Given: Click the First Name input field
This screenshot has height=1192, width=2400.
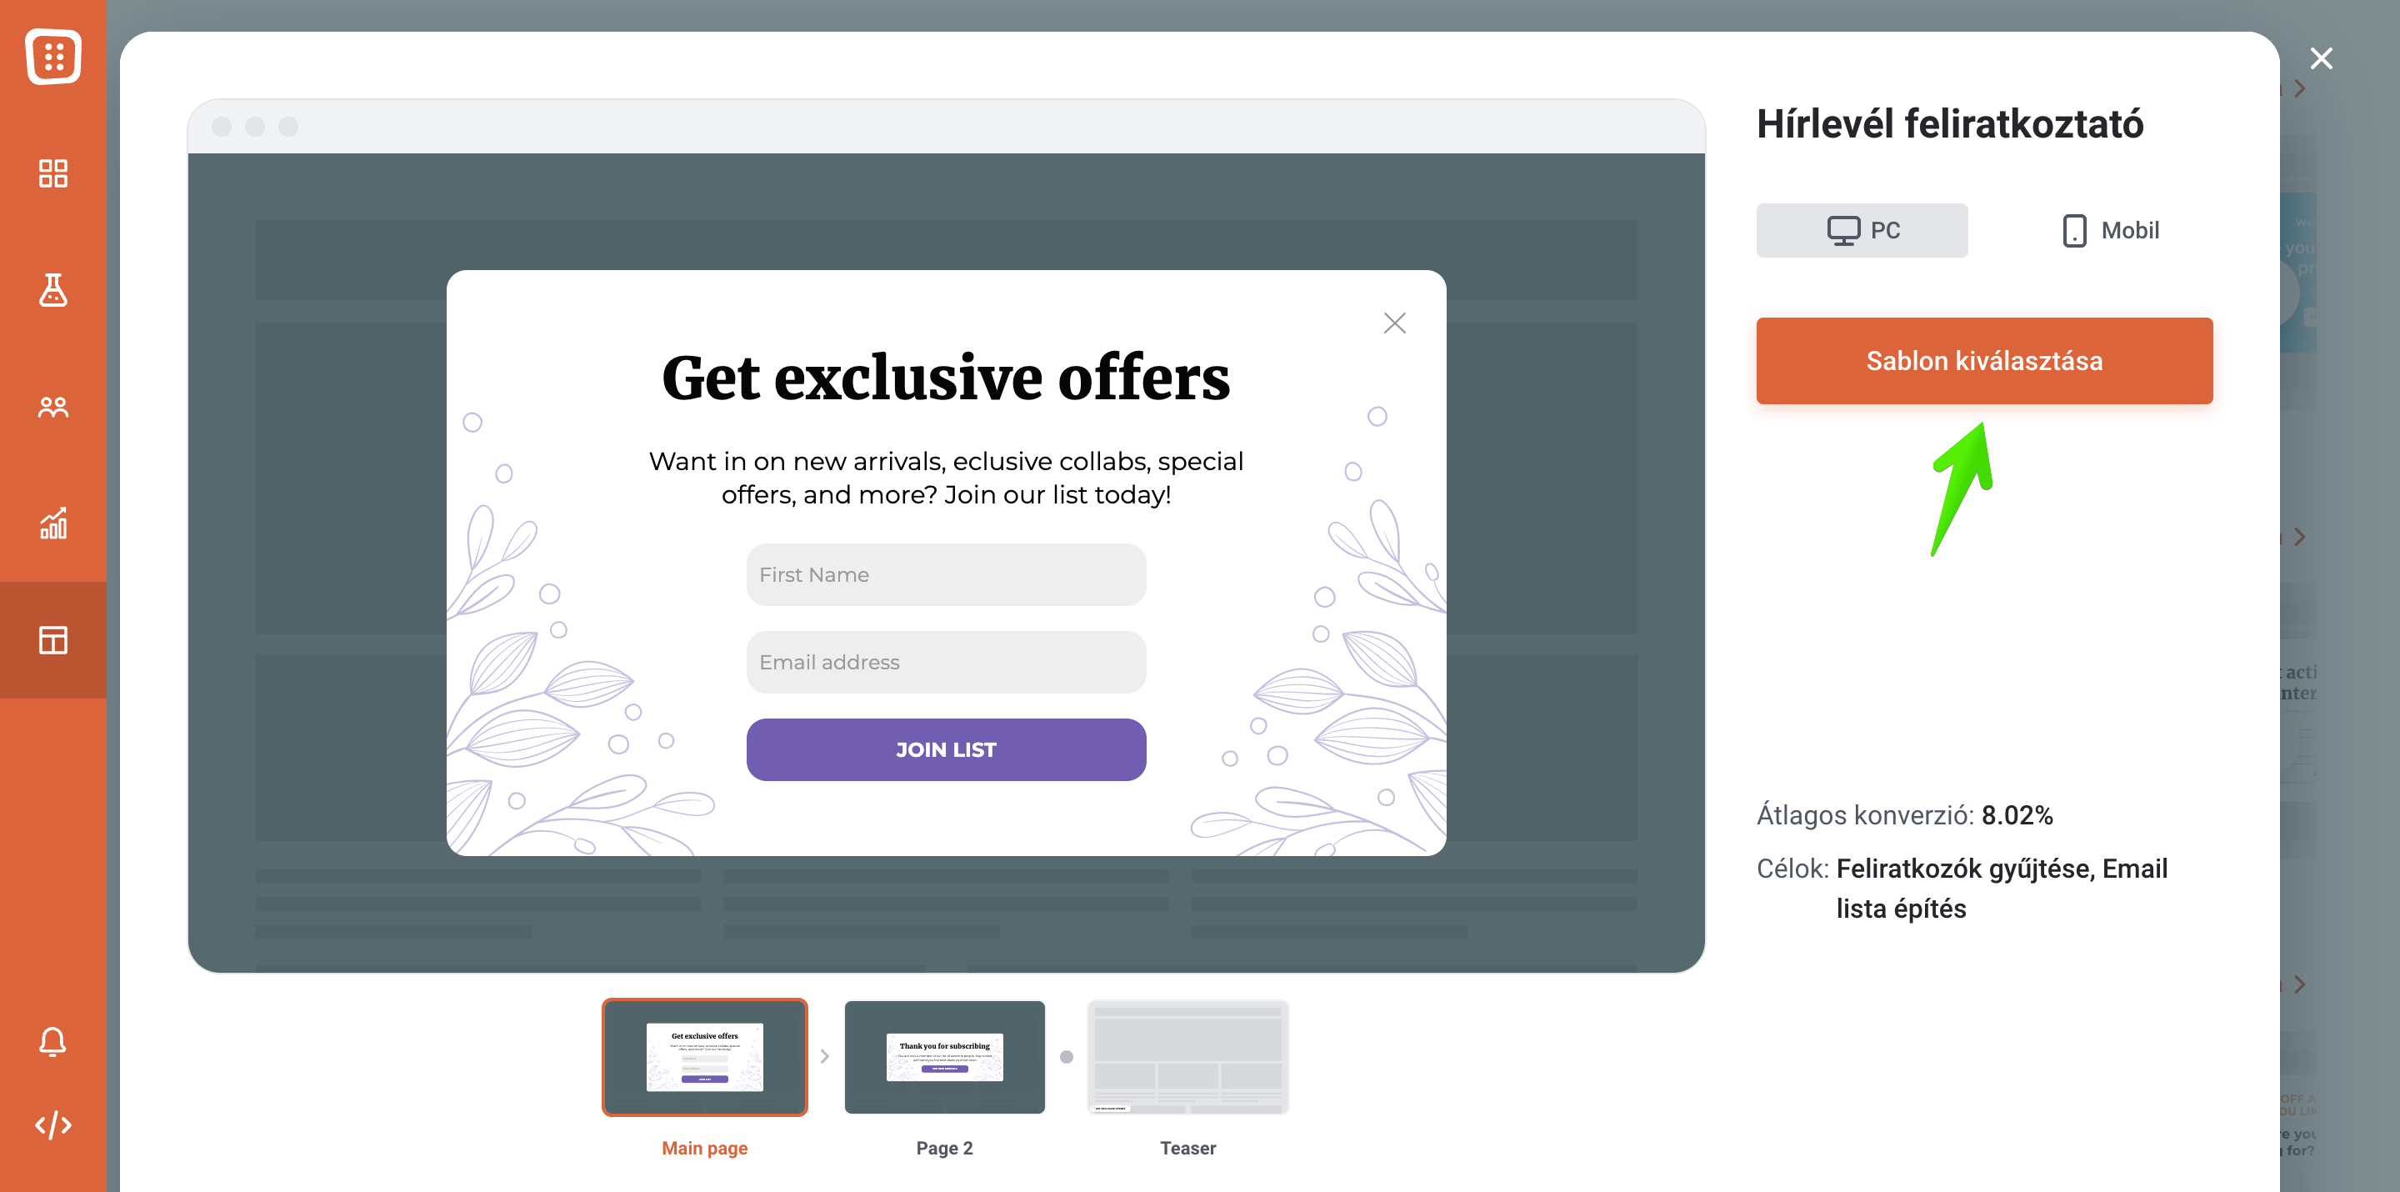Looking at the screenshot, I should click(x=946, y=575).
